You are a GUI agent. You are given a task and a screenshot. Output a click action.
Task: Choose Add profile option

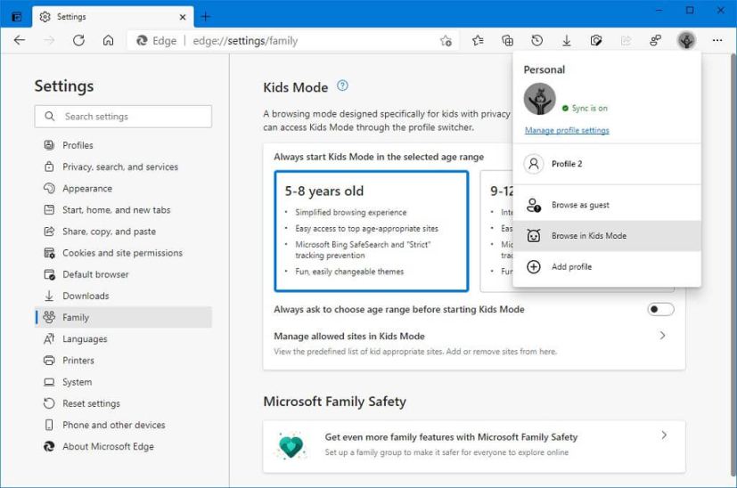pyautogui.click(x=607, y=267)
